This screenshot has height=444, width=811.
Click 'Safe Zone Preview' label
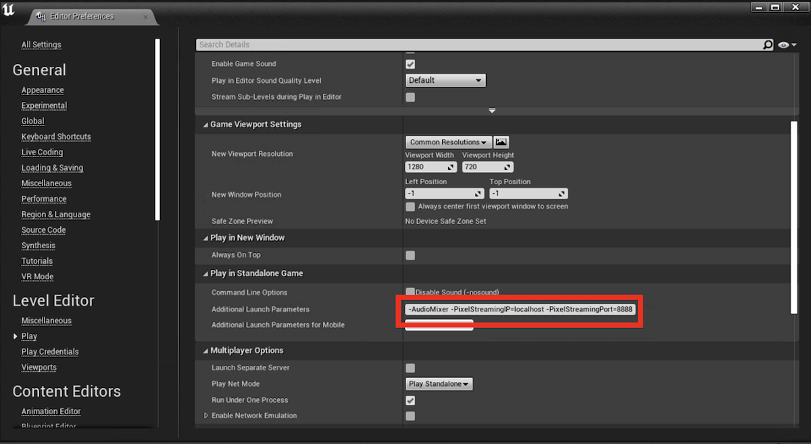coord(242,221)
